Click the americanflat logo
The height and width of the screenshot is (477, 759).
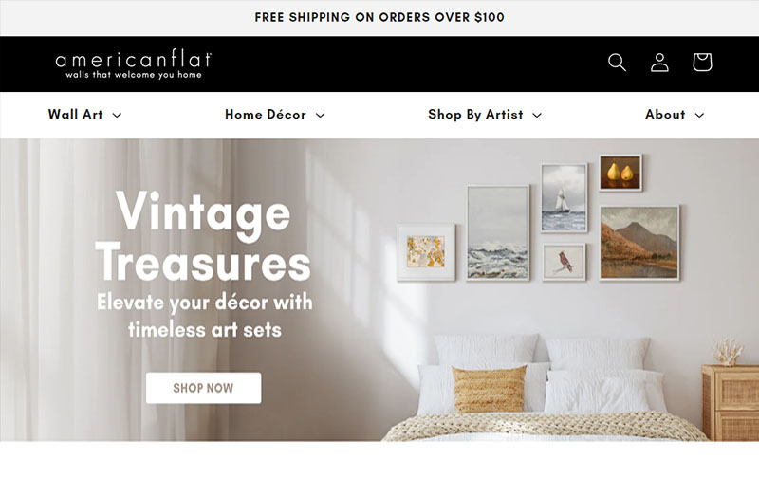coord(134,64)
